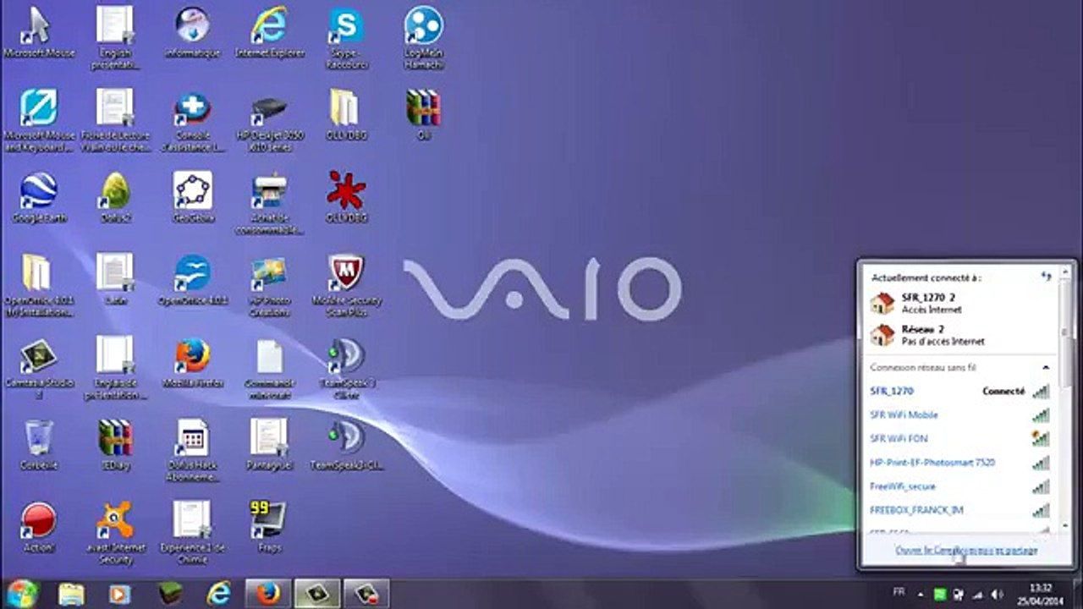The image size is (1083, 609).
Task: Launch the OpenOffice bird-logo shortcut
Action: click(193, 280)
